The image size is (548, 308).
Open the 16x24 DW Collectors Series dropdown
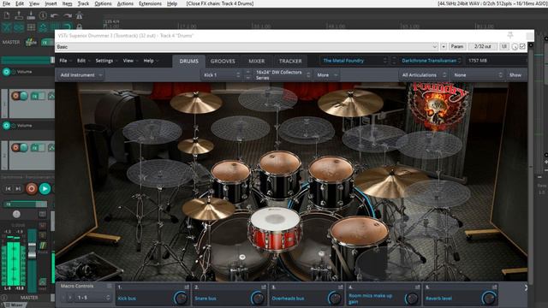click(283, 74)
